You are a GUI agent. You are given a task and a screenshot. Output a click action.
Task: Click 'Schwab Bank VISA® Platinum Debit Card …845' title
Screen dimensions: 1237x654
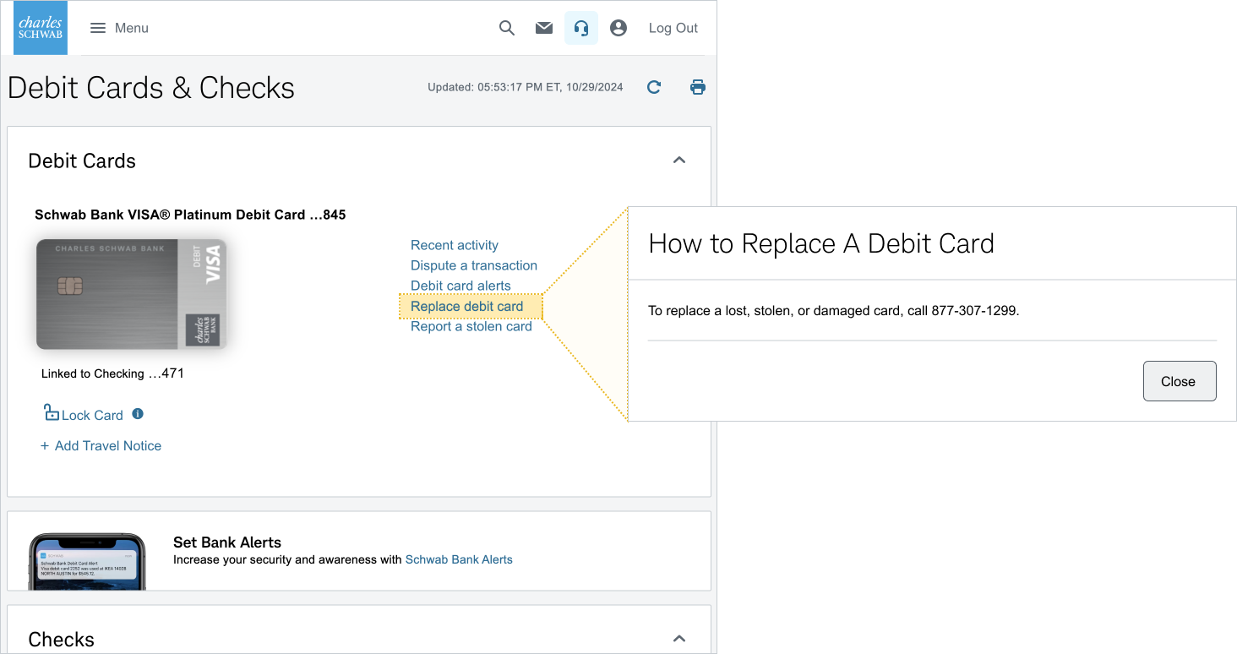click(x=190, y=215)
